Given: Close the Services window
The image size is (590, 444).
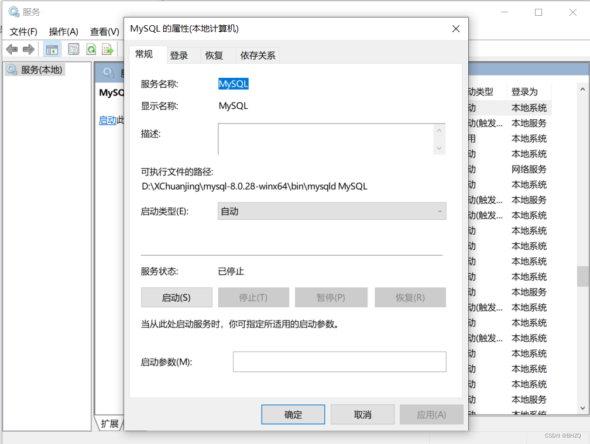Looking at the screenshot, I should pos(572,12).
